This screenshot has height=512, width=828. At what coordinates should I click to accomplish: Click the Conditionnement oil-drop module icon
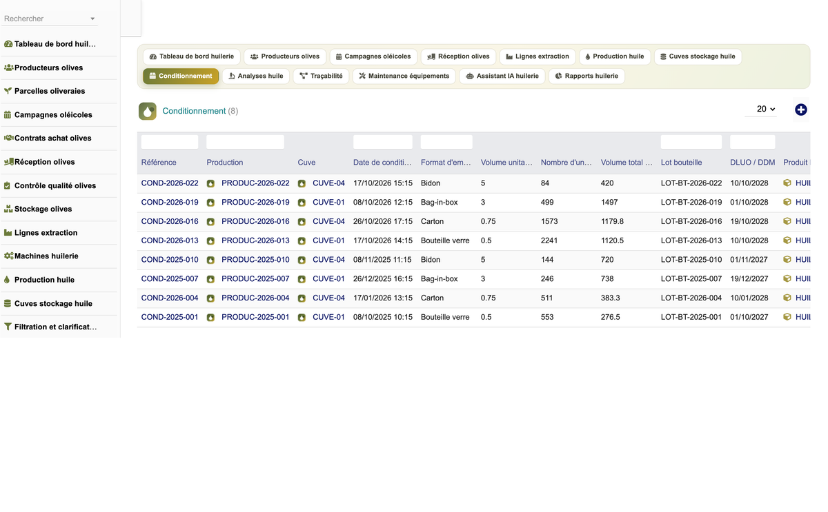pos(148,111)
